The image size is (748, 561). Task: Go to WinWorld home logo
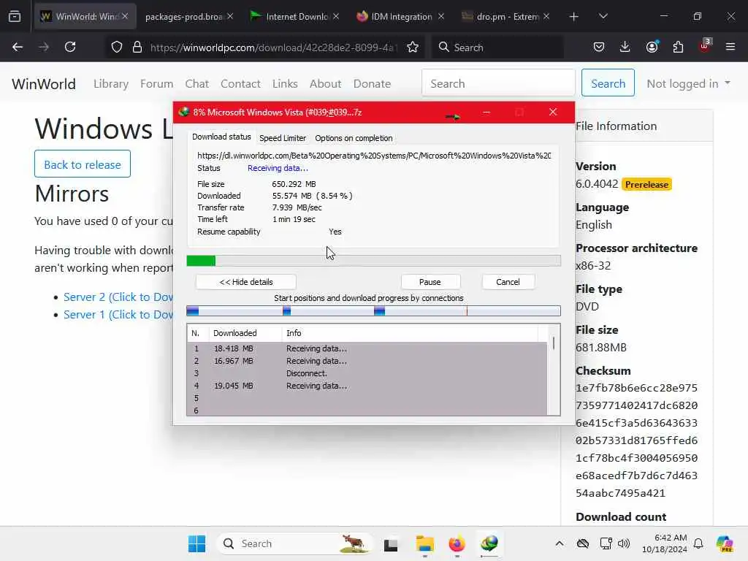click(43, 83)
